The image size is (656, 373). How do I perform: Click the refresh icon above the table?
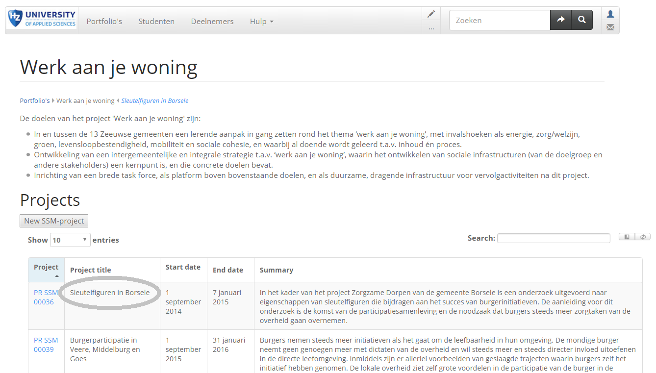(643, 236)
